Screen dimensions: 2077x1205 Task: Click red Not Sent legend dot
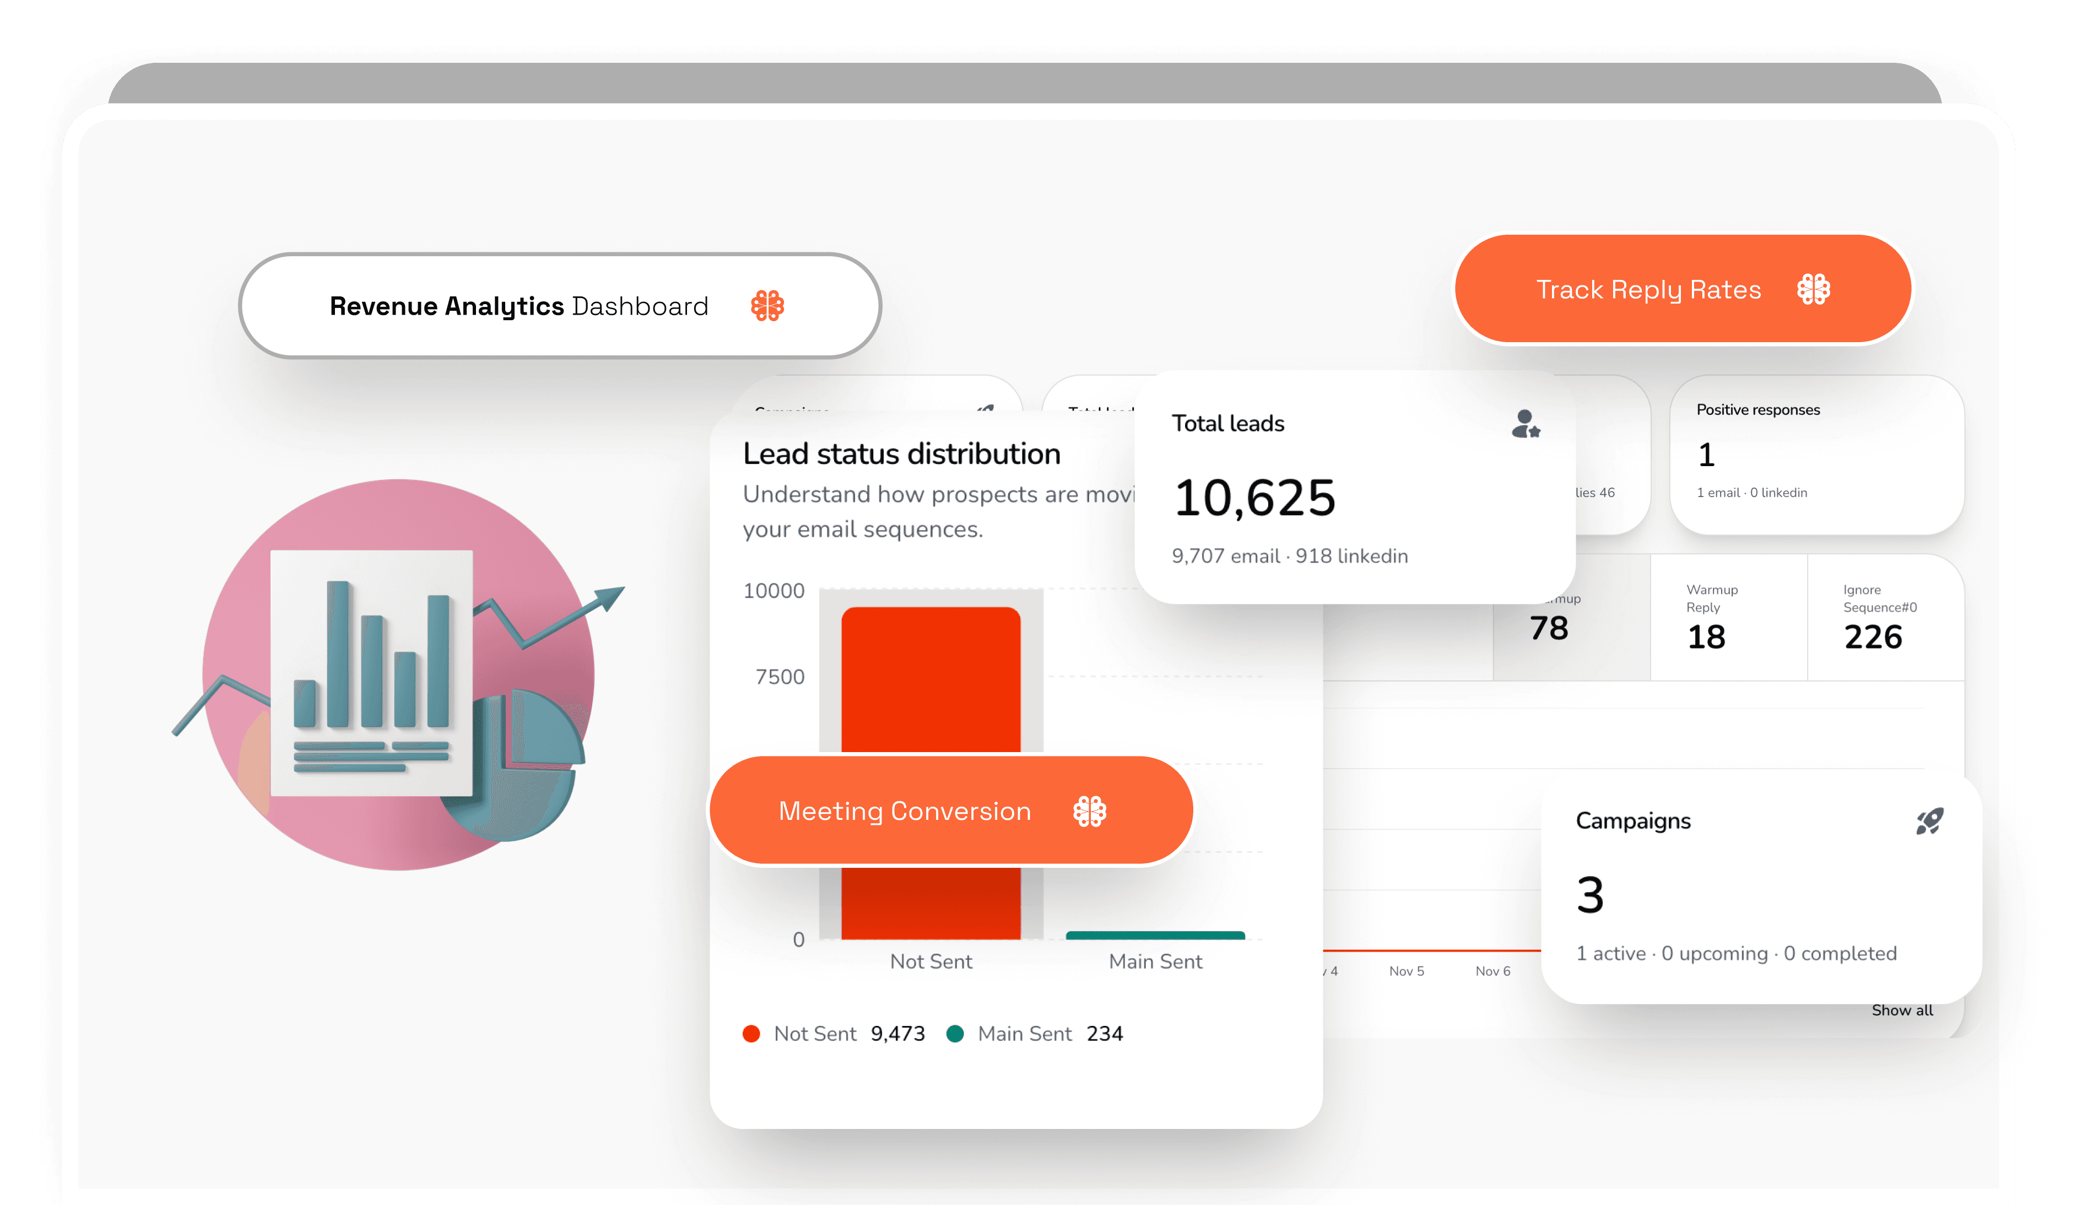(x=751, y=1034)
